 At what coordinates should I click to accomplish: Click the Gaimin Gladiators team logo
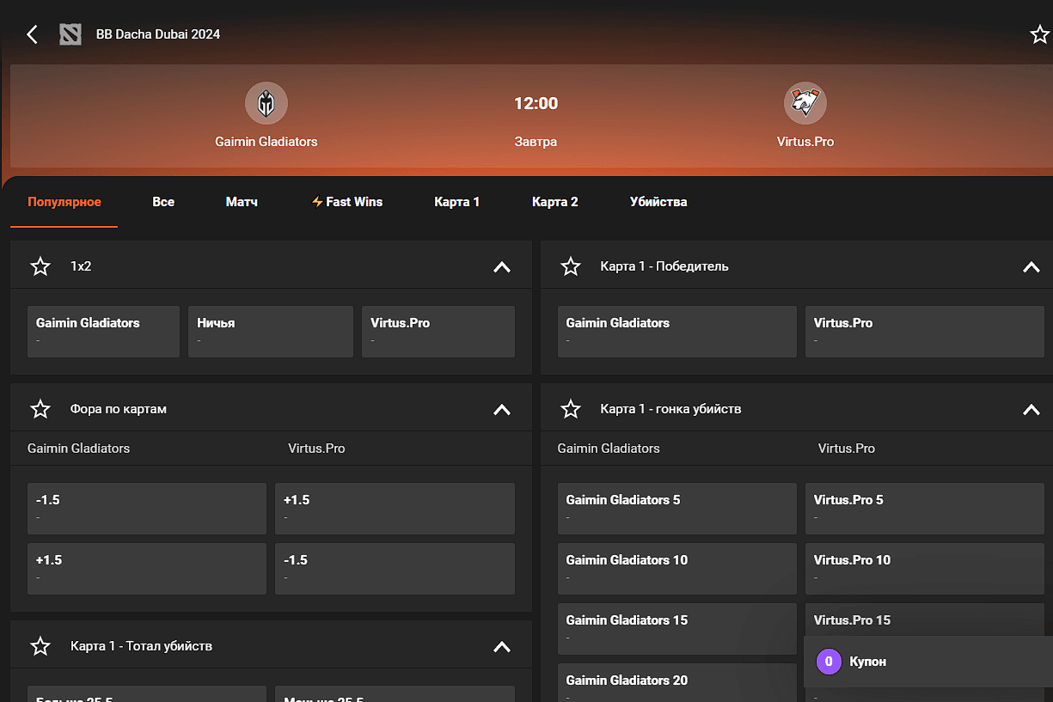pyautogui.click(x=266, y=104)
